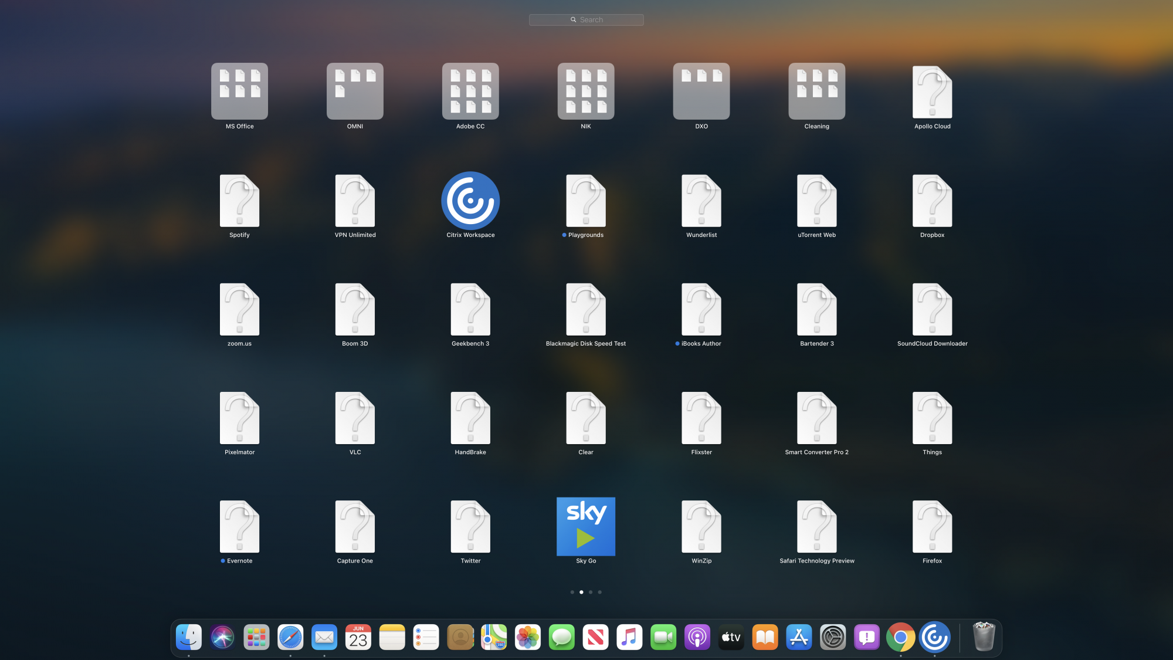Open System Preferences from the Dock
The height and width of the screenshot is (660, 1173).
[833, 637]
